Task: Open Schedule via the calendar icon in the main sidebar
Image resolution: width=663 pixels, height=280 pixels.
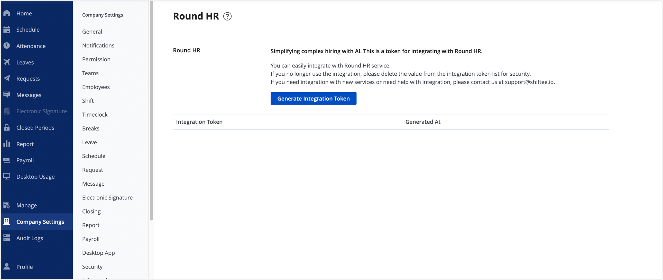Action: [7, 29]
